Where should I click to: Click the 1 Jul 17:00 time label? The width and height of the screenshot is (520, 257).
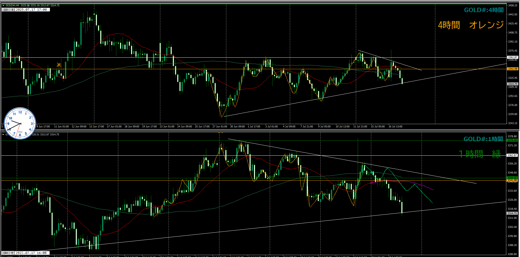254,127
